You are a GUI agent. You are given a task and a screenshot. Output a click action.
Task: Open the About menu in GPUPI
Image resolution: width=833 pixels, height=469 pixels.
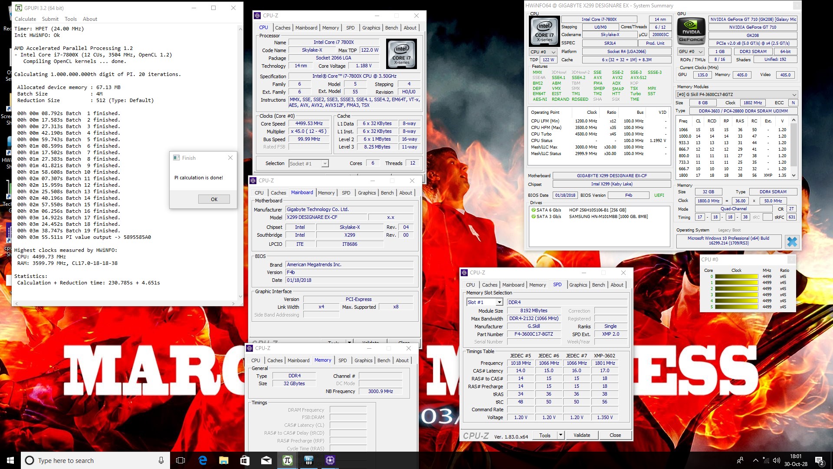click(90, 19)
